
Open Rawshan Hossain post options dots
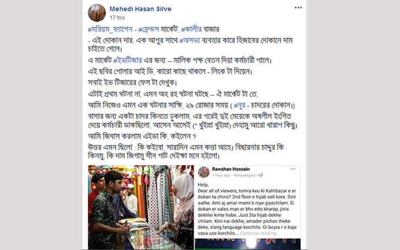[293, 169]
